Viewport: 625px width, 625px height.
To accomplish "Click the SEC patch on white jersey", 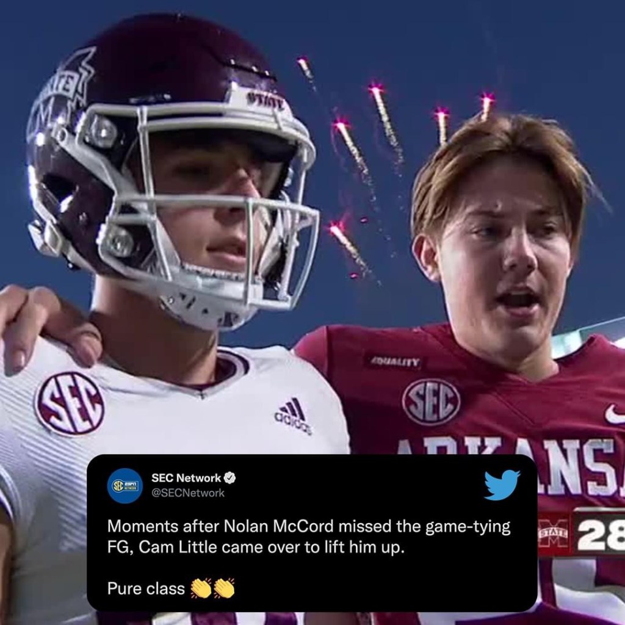I will click(70, 403).
